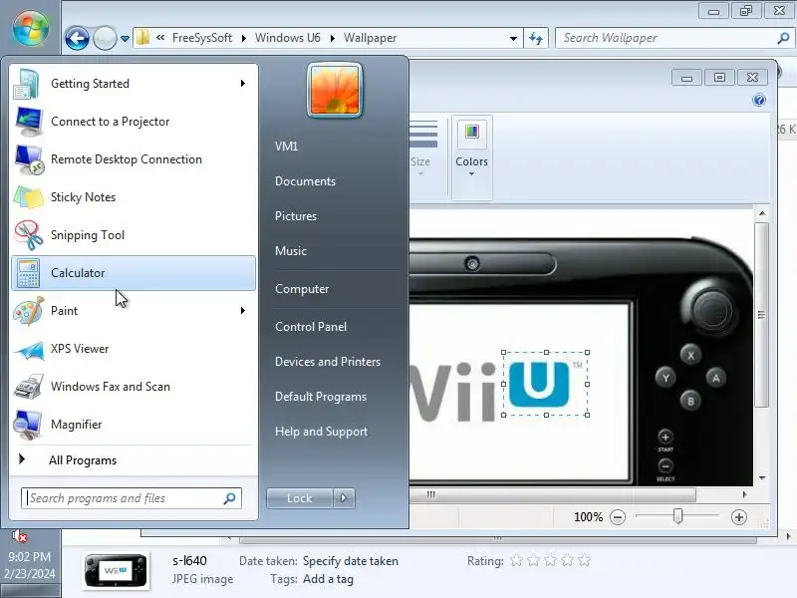Click Paint vertical scrollbar
Image resolution: width=797 pixels, height=598 pixels.
[x=761, y=314]
